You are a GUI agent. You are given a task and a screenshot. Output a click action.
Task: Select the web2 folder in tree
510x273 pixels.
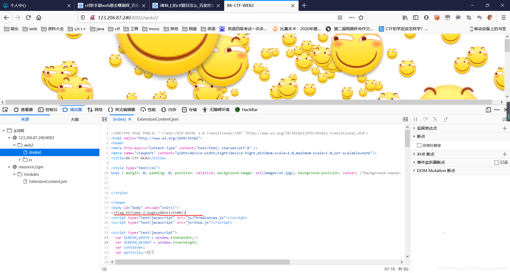pos(50,145)
